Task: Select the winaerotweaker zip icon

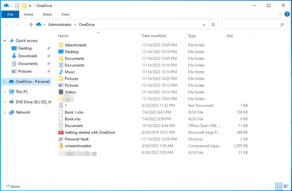Action: pos(61,146)
